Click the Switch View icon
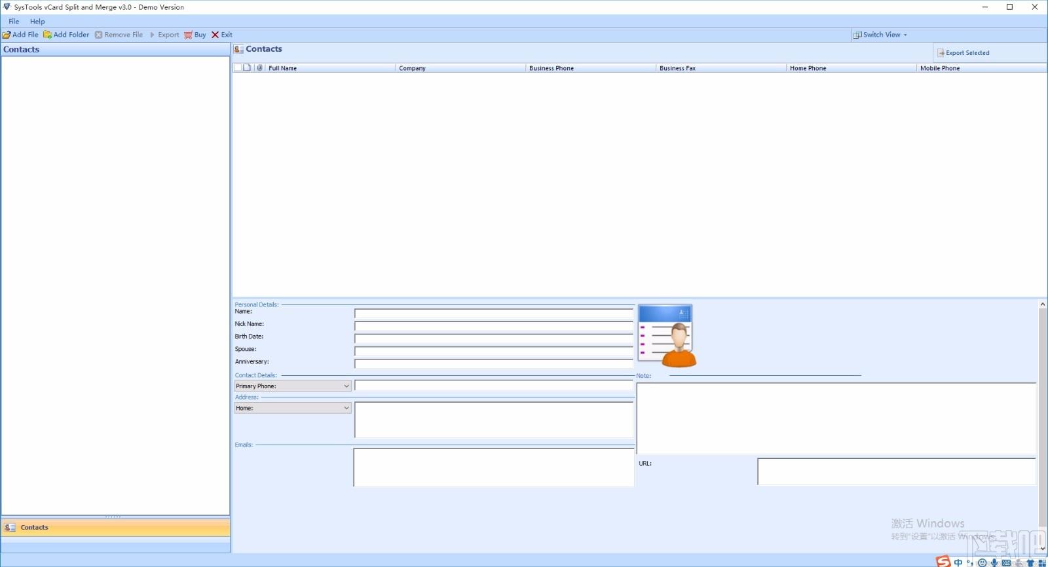 point(857,35)
